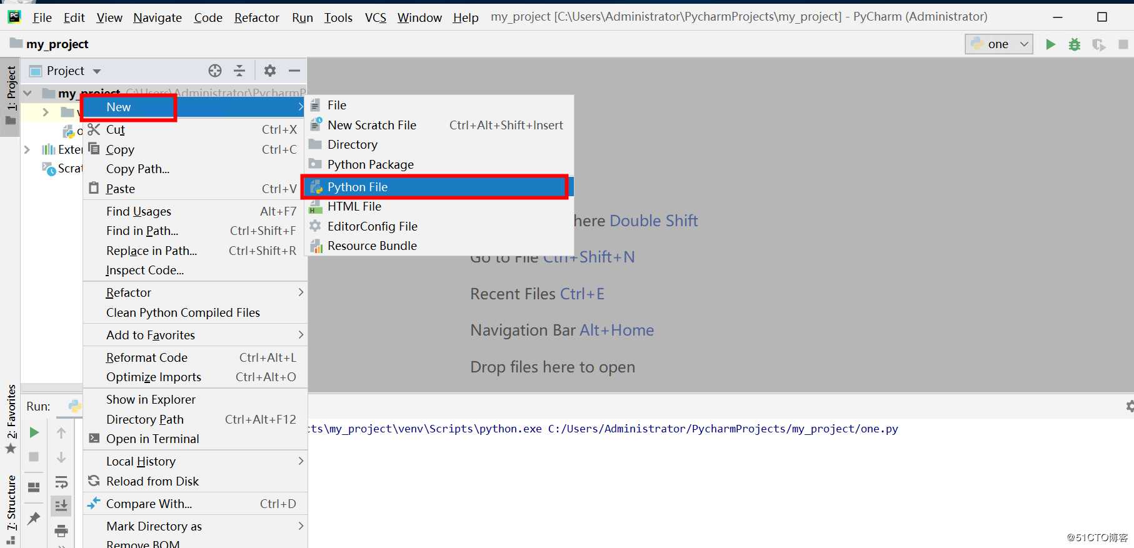
Task: Click 'Drop files here to open' text
Action: click(x=553, y=367)
